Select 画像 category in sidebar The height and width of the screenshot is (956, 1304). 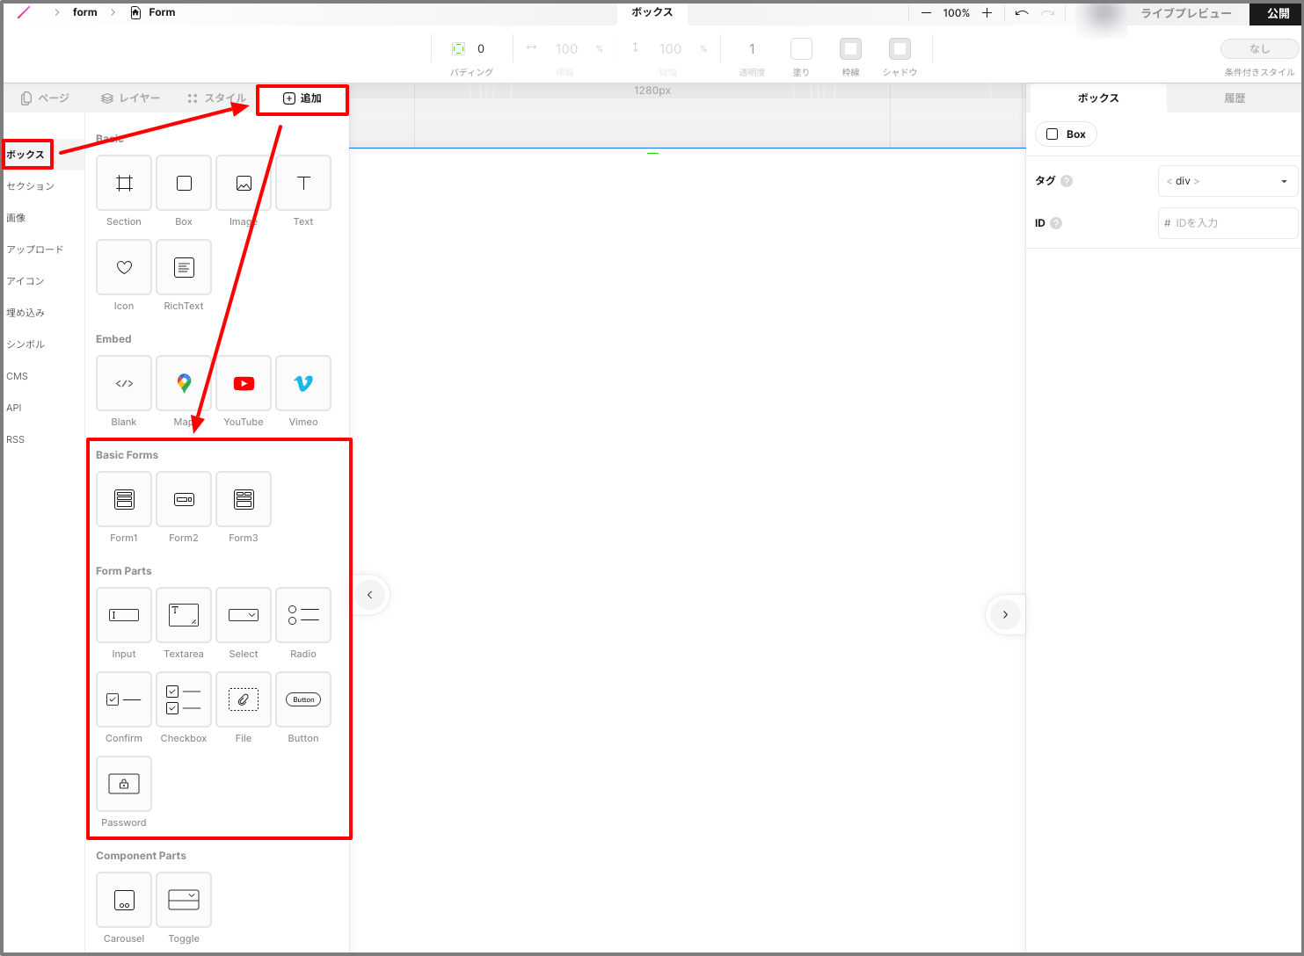[x=16, y=218]
